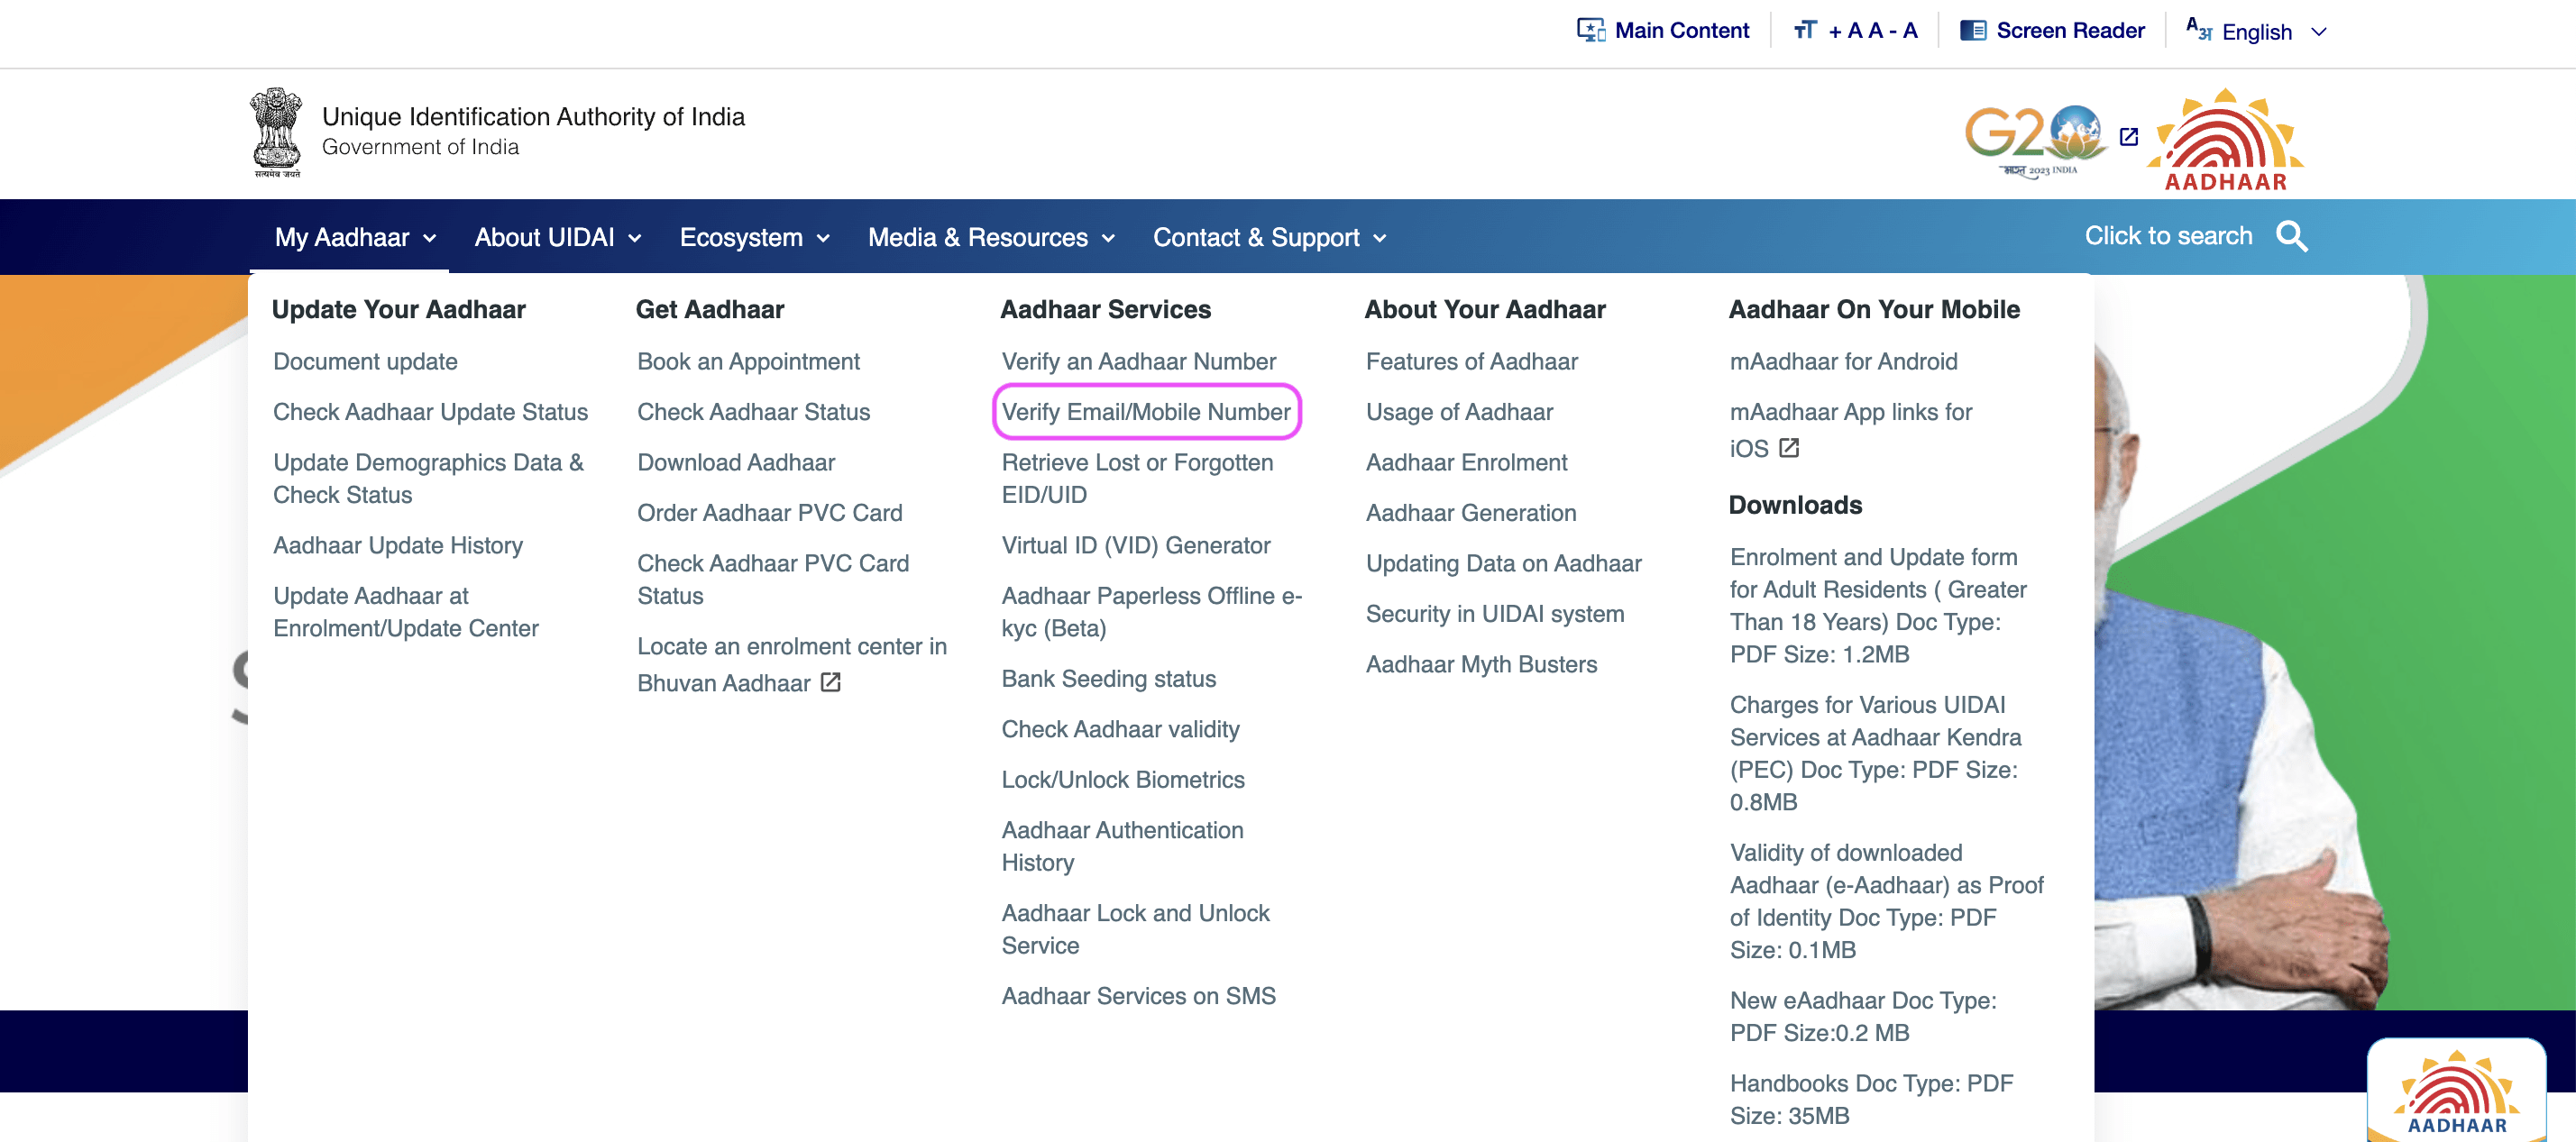
Task: Open Security in UIDAI system
Action: (1495, 614)
